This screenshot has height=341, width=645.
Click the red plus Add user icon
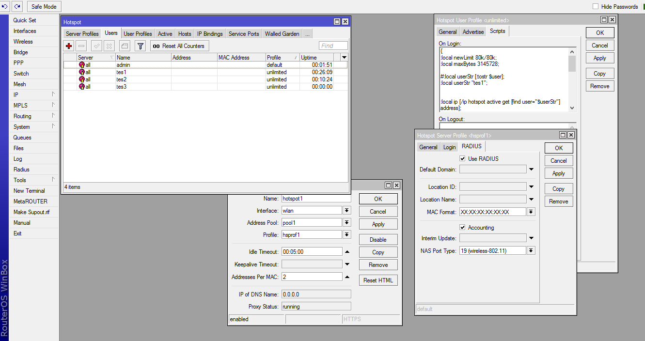tap(69, 46)
